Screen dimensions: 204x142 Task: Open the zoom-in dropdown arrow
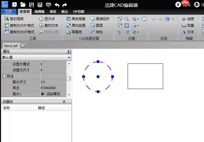138,19
